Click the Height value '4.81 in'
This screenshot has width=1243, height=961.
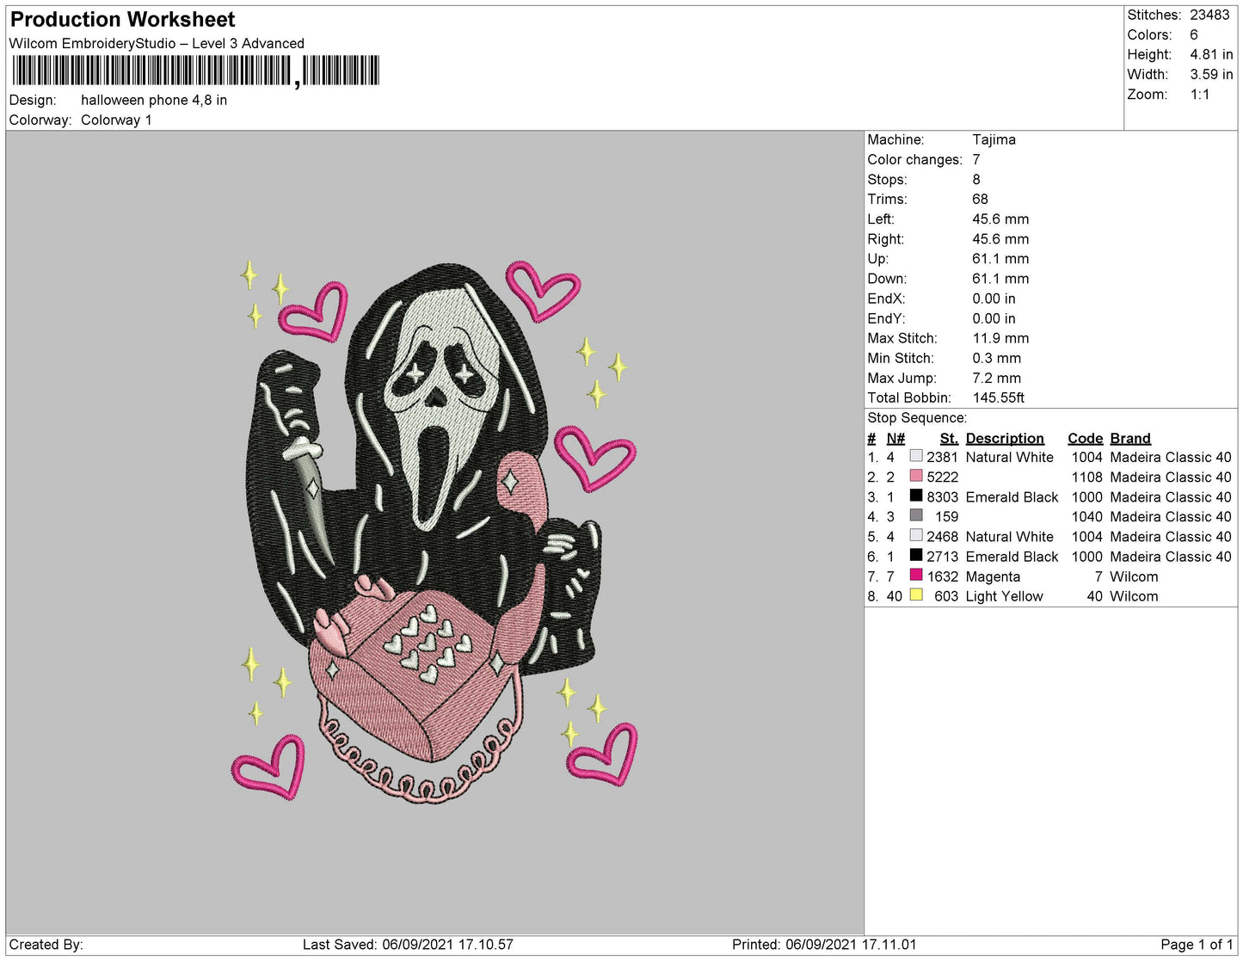[x=1211, y=54]
